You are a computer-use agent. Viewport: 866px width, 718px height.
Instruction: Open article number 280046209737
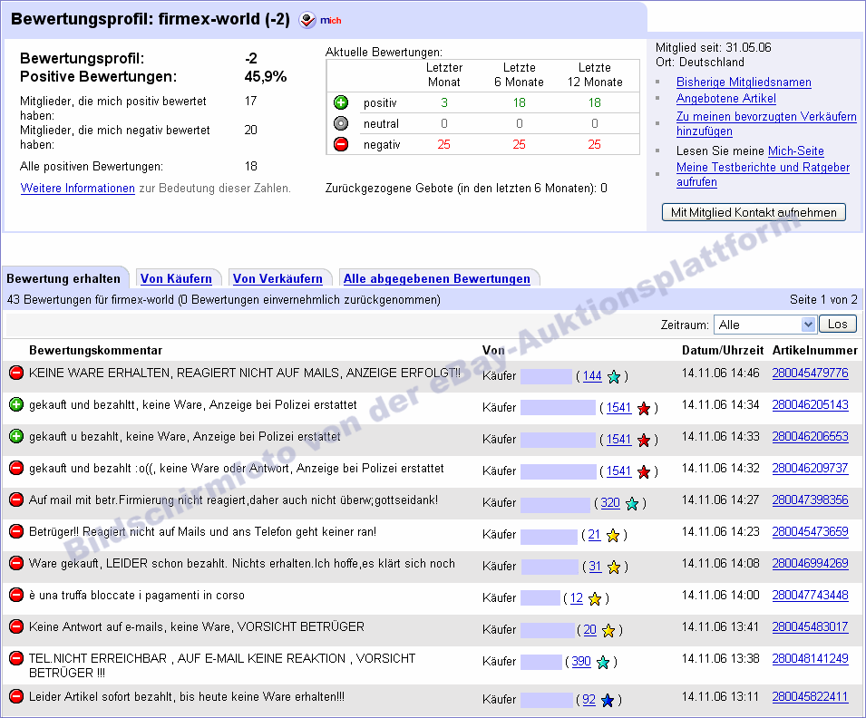(810, 469)
